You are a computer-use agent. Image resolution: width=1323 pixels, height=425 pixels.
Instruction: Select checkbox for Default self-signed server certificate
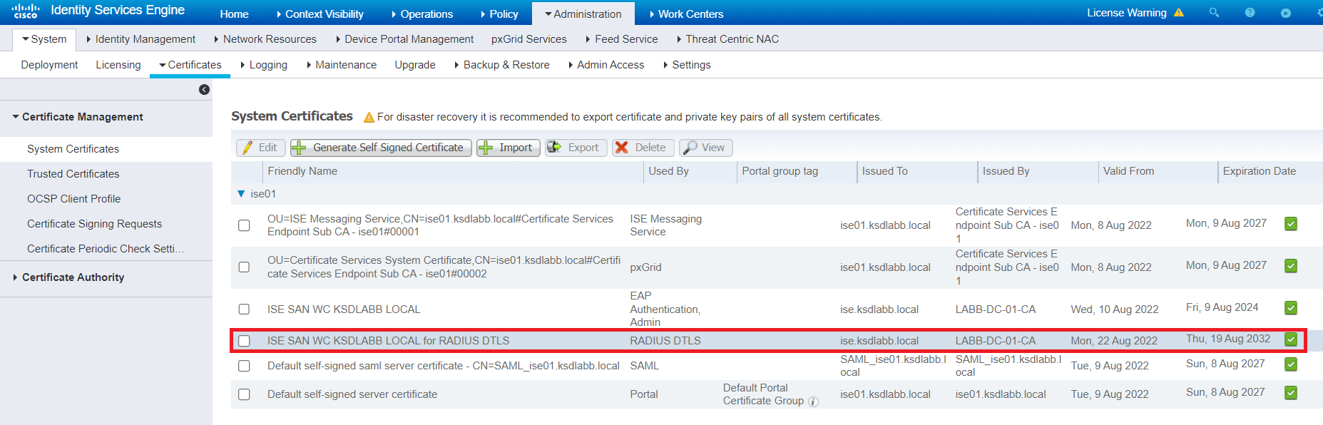[244, 394]
